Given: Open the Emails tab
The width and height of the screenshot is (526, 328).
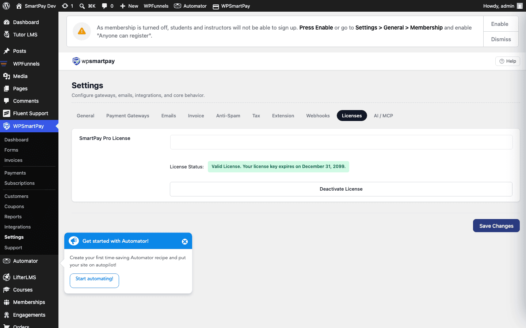Looking at the screenshot, I should coord(169,116).
